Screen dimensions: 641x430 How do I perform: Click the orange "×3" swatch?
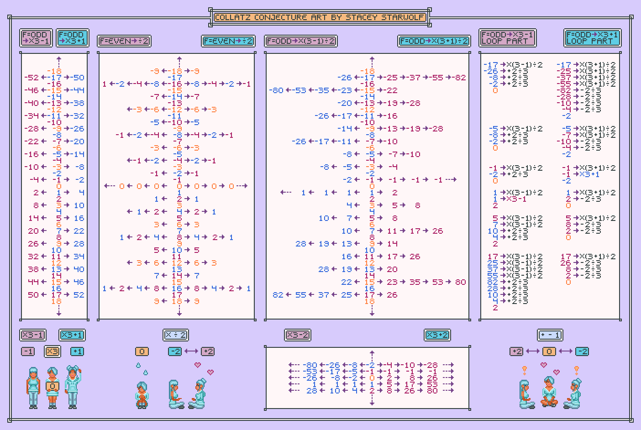pos(52,351)
